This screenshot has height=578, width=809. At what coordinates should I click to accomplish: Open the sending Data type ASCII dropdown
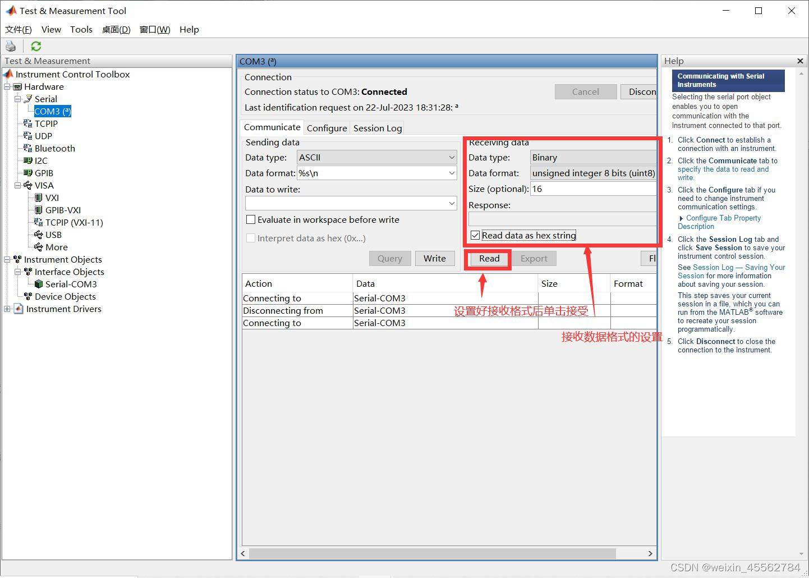tap(452, 157)
